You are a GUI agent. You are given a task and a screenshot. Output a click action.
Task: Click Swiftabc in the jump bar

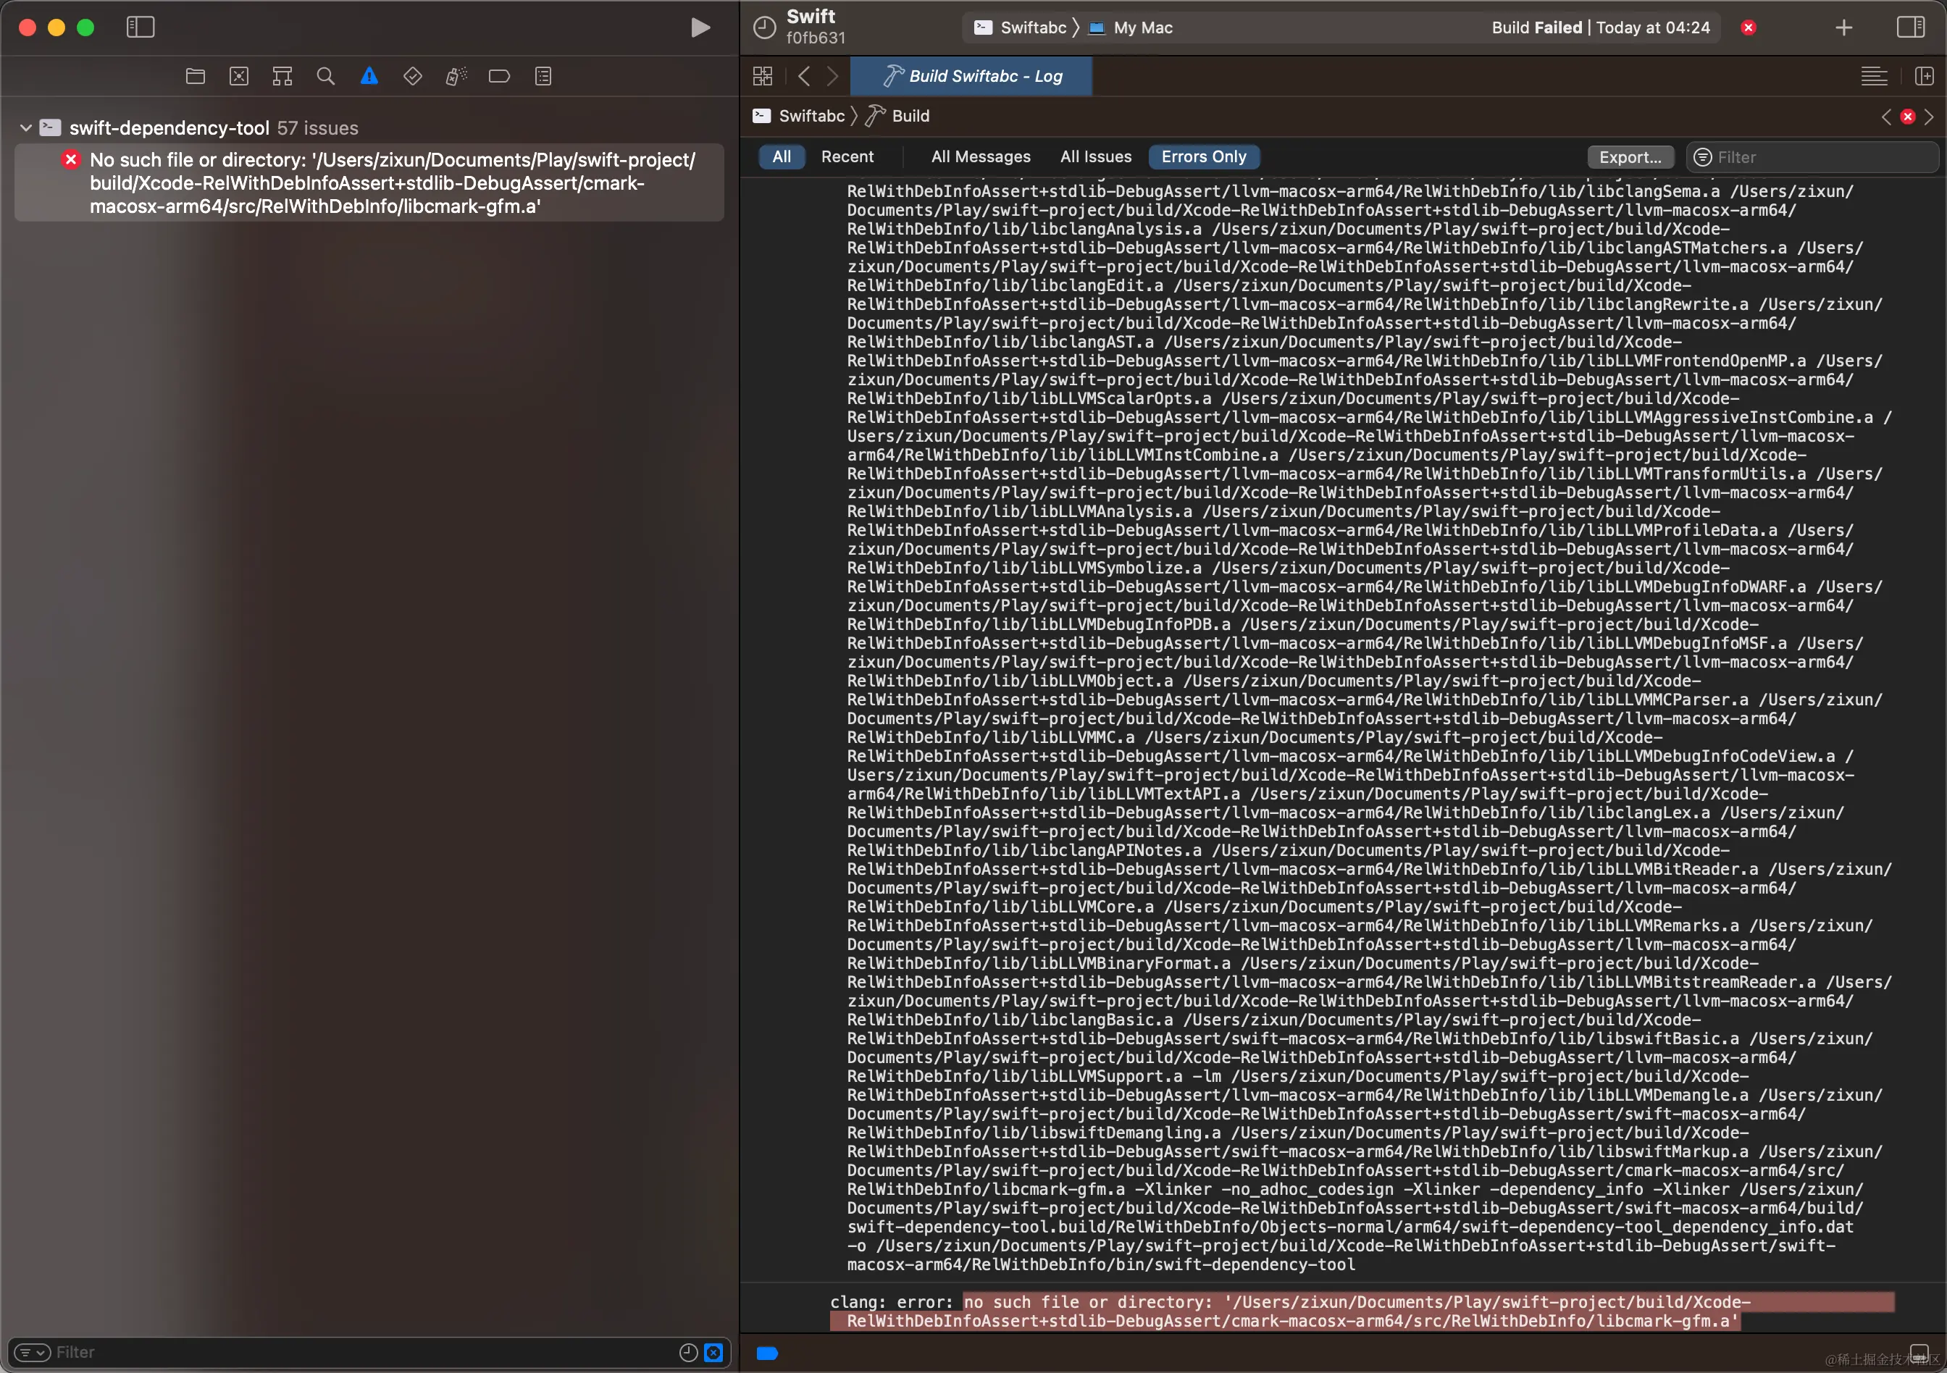pyautogui.click(x=798, y=116)
